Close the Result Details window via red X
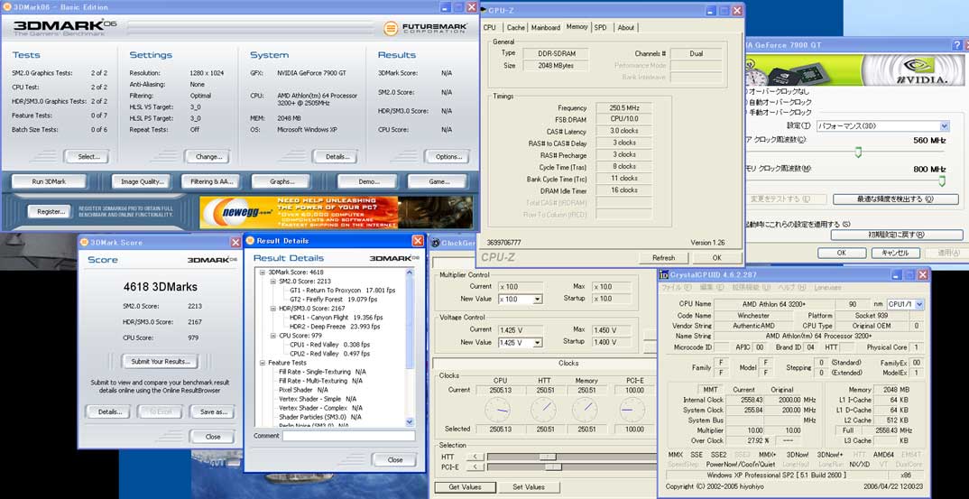 (418, 241)
